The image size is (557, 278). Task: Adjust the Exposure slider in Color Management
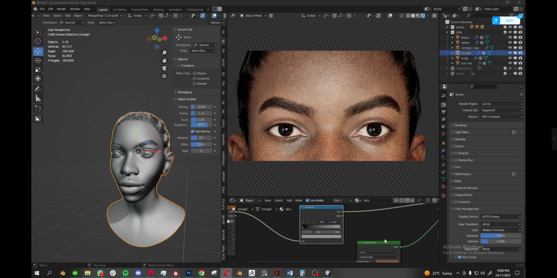coord(501,236)
